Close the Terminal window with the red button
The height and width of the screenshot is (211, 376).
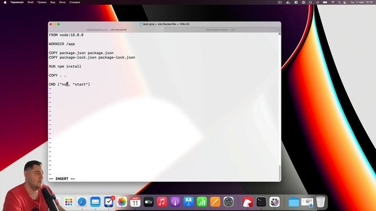click(51, 25)
